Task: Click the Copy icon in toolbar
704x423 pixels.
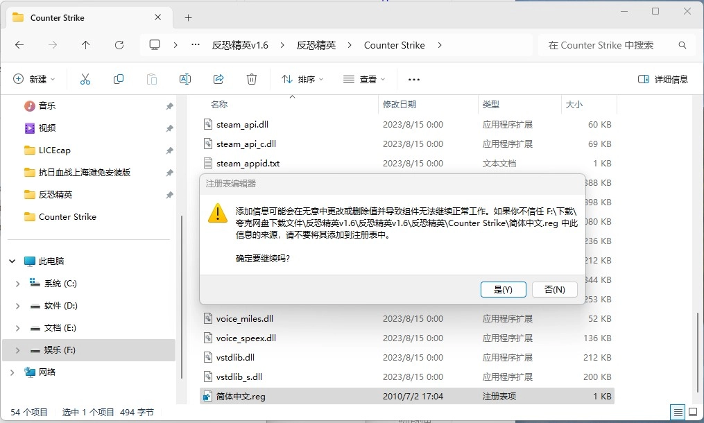Action: [119, 79]
